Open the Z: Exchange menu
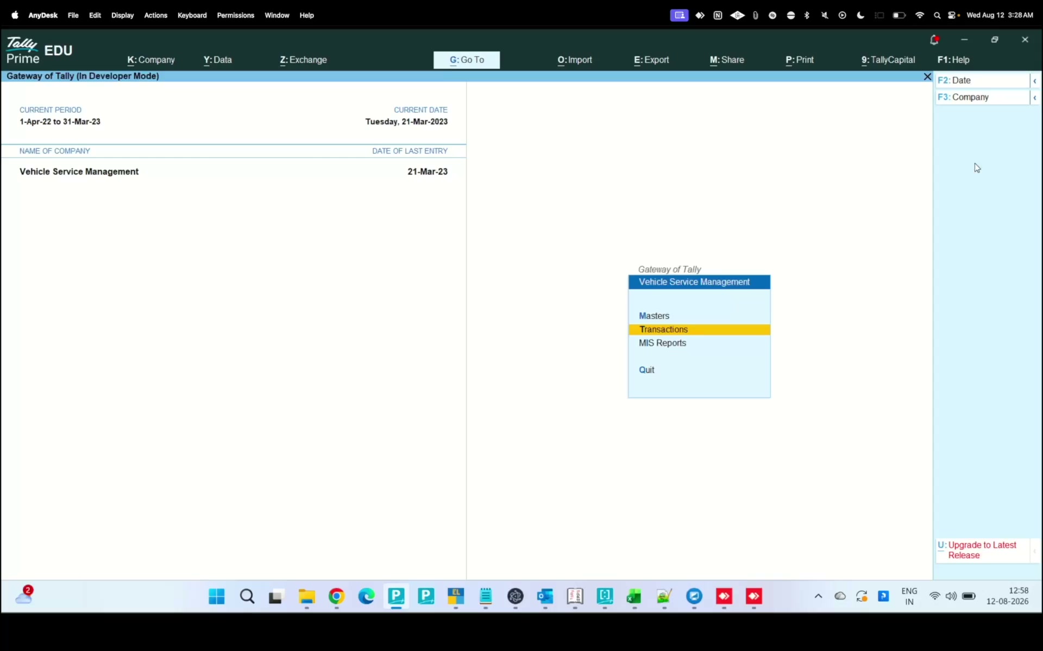 [303, 60]
